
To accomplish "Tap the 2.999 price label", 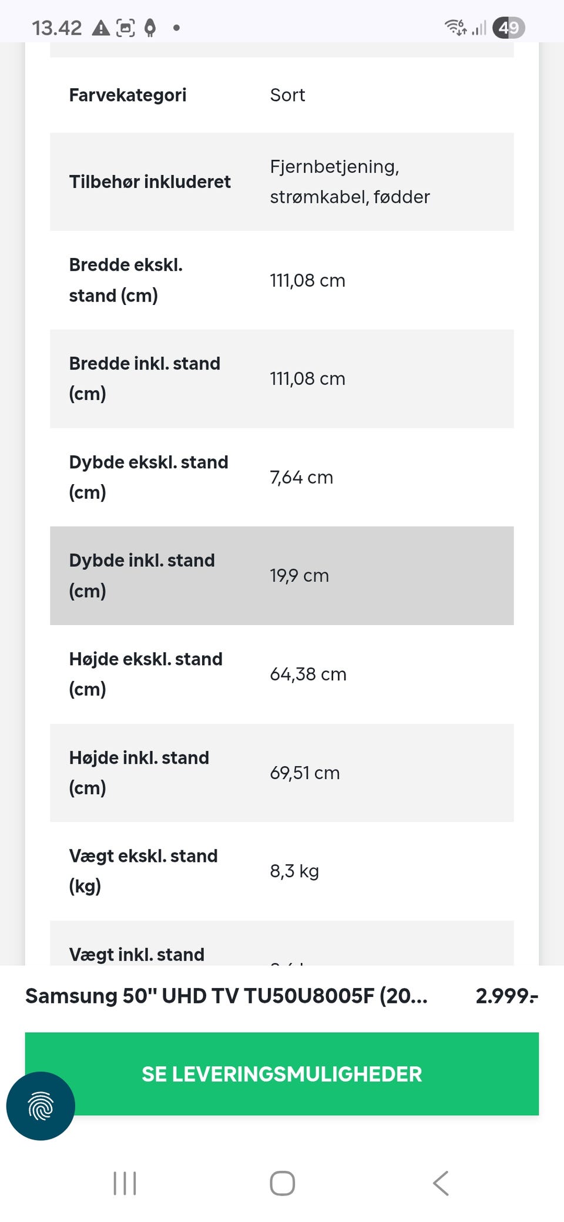I will pos(506,996).
